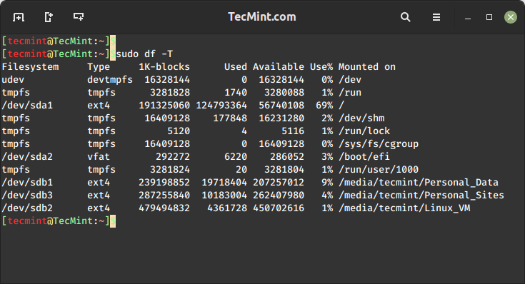Click the '9%' usage value
This screenshot has height=284, width=525.
point(327,182)
